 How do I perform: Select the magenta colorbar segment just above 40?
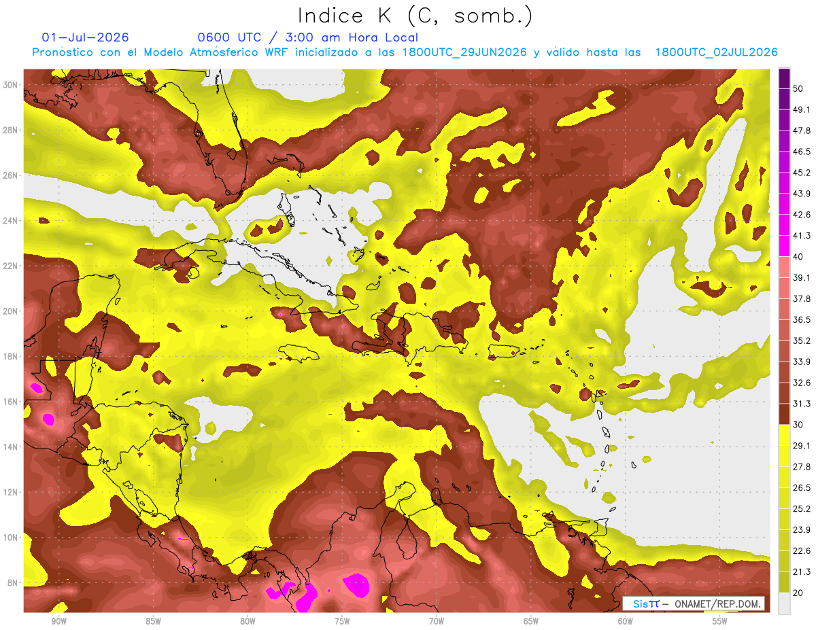(x=784, y=245)
